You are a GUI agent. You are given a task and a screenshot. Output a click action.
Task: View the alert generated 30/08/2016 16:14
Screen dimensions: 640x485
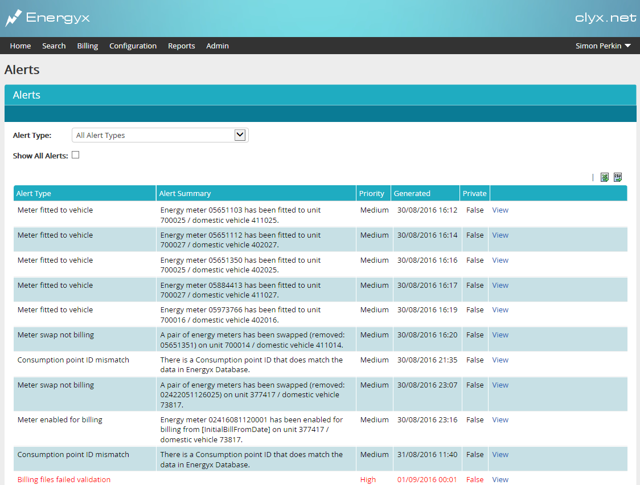500,235
